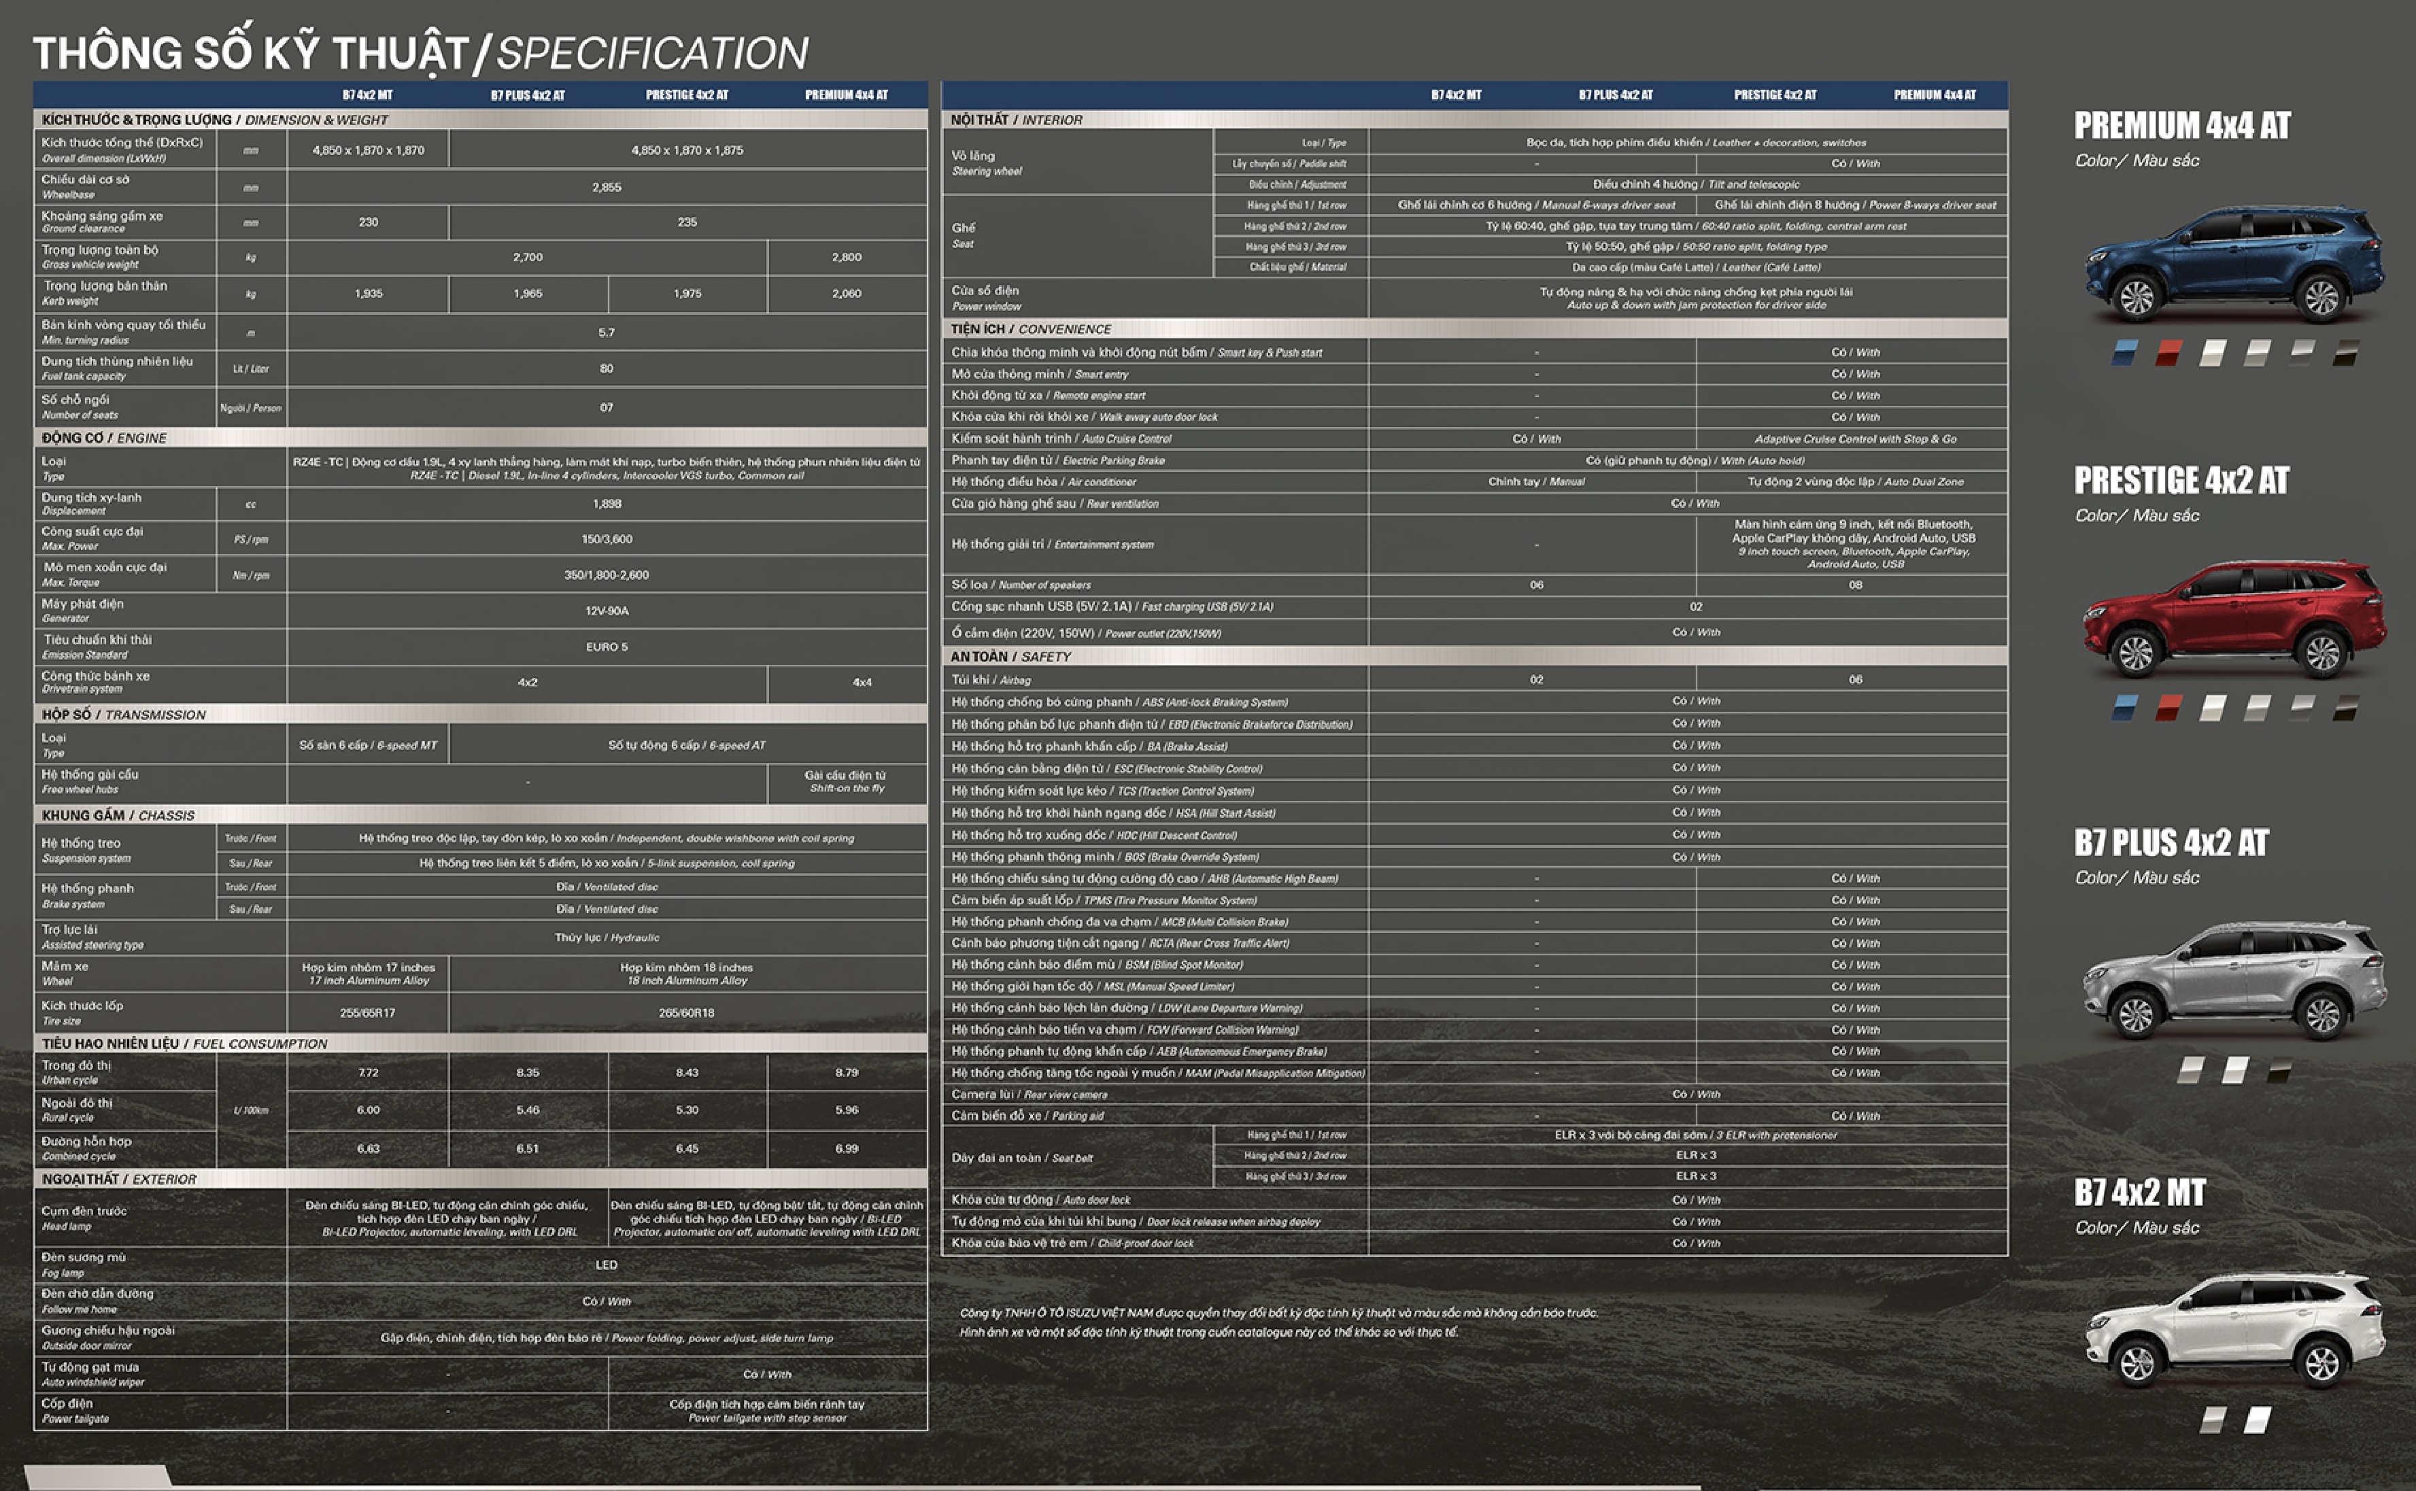Click the '150/3,600' max power value
2416x1491 pixels.
click(607, 538)
